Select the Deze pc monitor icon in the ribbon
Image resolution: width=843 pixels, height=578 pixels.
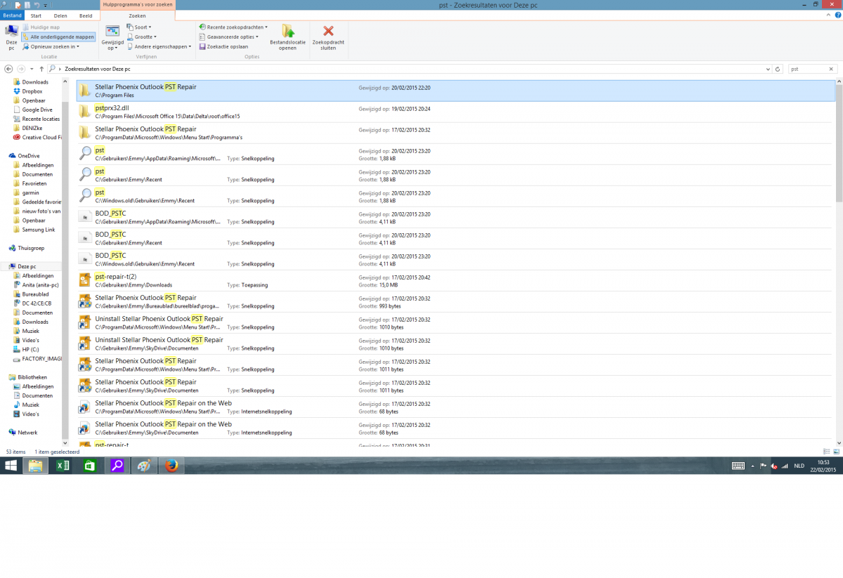(11, 30)
